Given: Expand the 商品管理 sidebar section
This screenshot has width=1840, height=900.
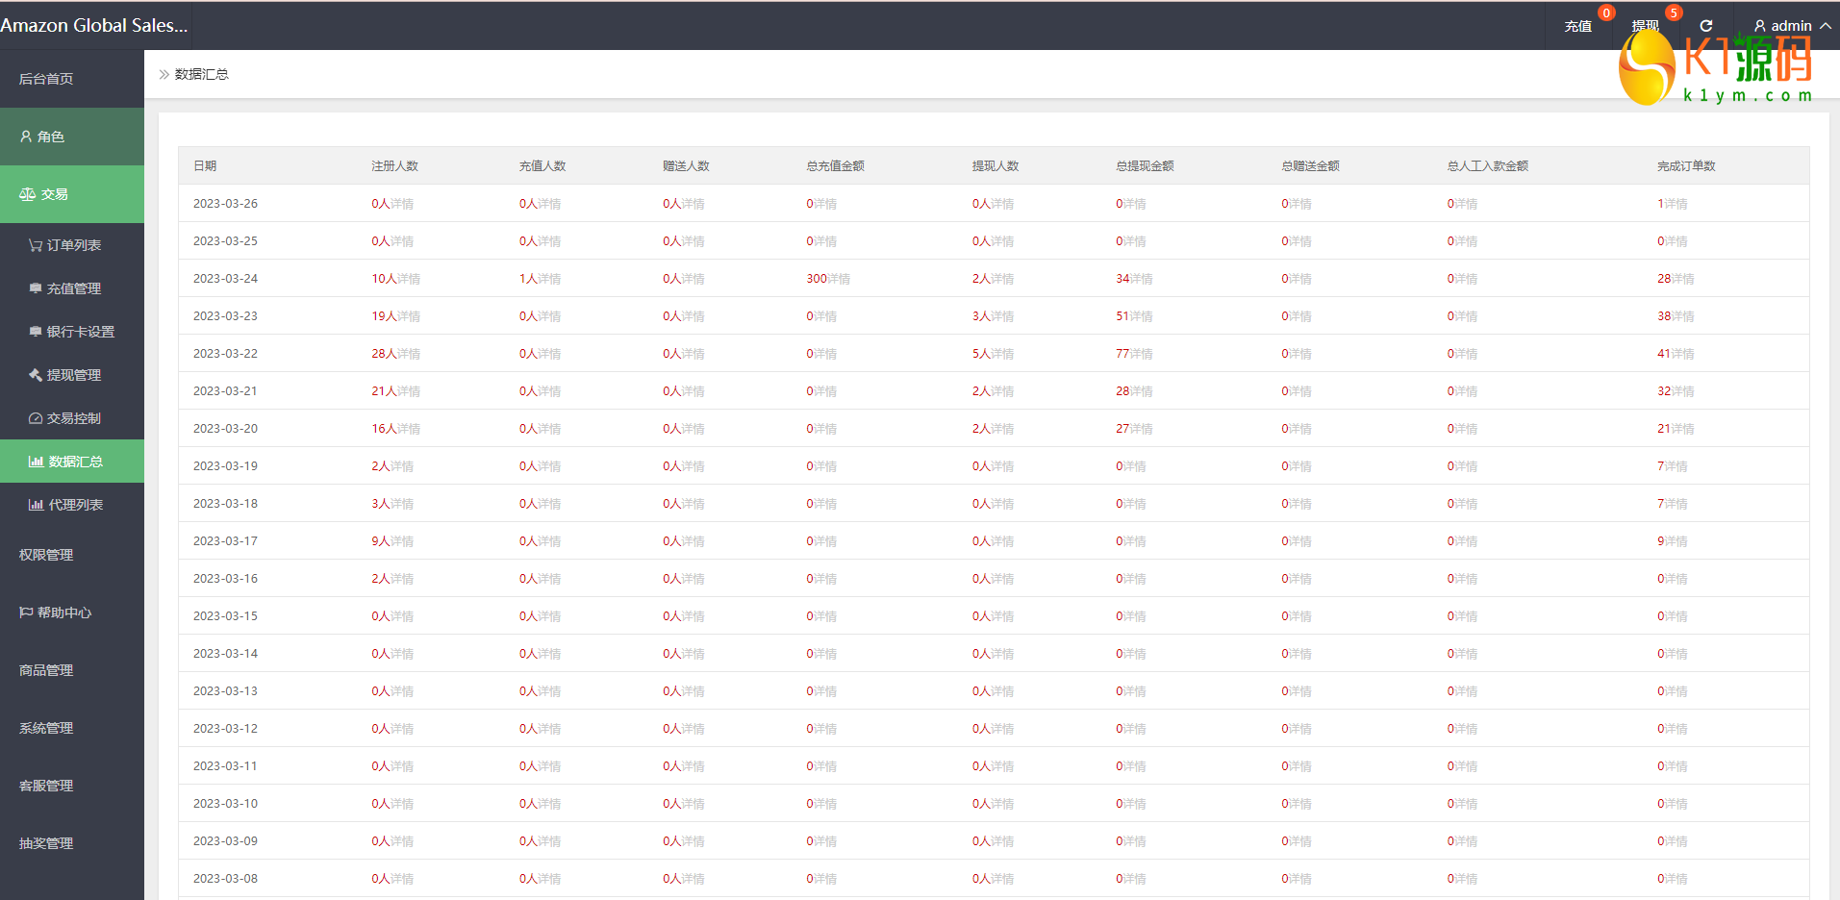Looking at the screenshot, I should tap(46, 670).
